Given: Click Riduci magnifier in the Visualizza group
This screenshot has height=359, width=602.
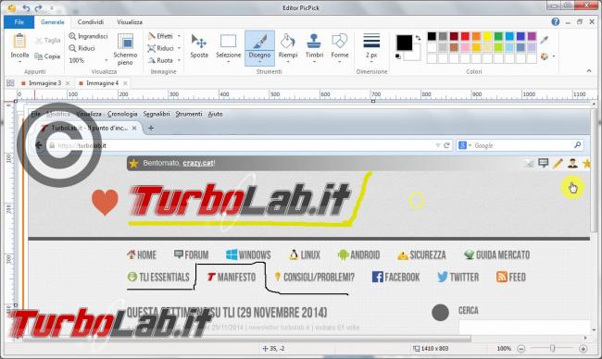Looking at the screenshot, I should [x=82, y=48].
